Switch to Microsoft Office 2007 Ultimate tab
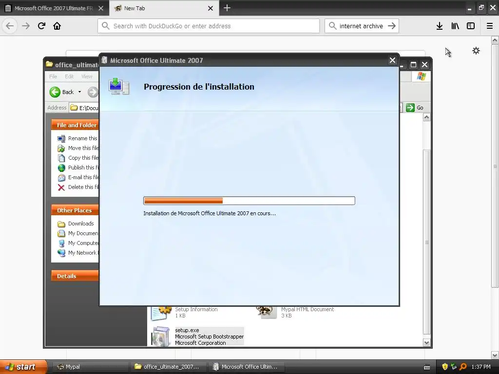499x374 pixels. 54,8
